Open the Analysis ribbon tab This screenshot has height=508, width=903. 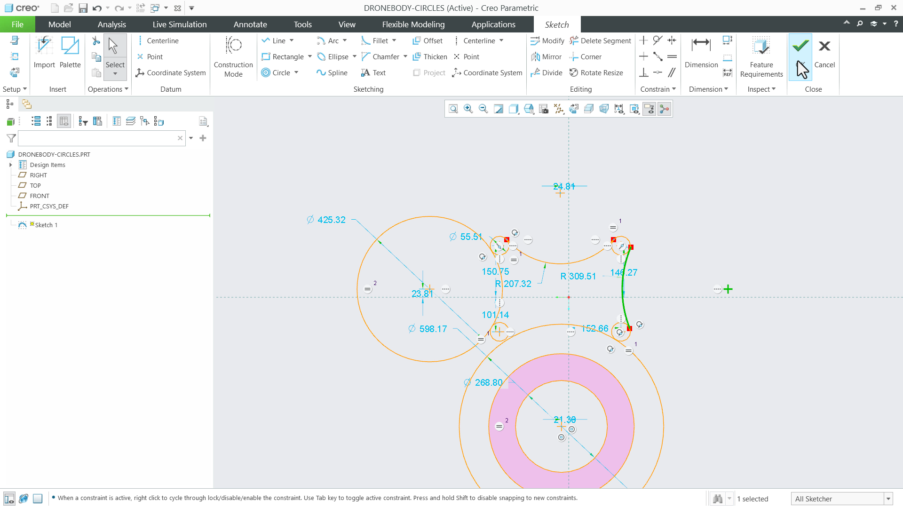(x=111, y=24)
